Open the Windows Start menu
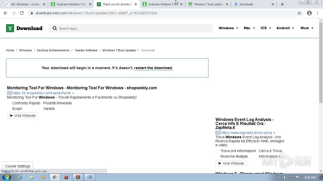The height and width of the screenshot is (181, 323). (6, 177)
